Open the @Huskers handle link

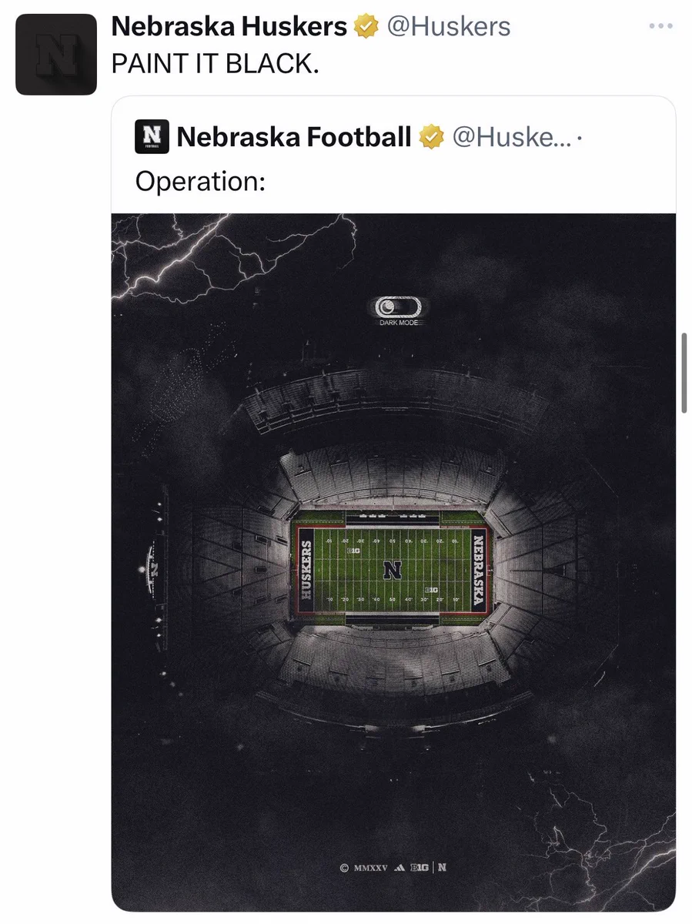click(448, 27)
